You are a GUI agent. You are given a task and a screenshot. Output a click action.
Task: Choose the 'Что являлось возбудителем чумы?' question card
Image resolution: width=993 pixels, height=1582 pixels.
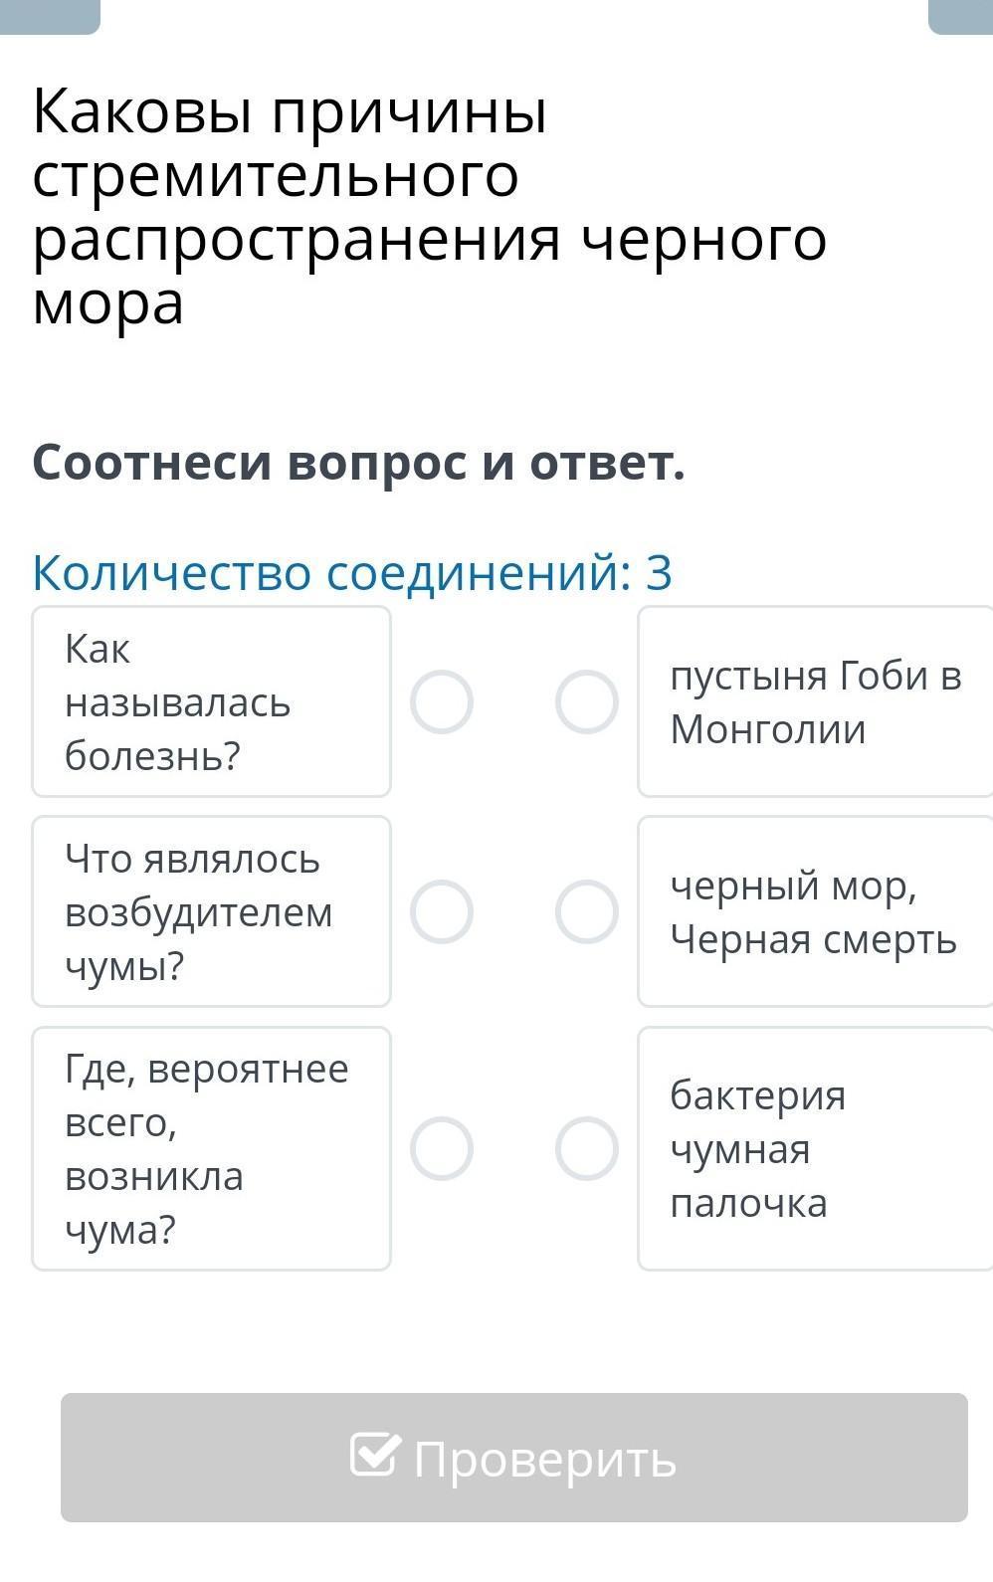211,911
